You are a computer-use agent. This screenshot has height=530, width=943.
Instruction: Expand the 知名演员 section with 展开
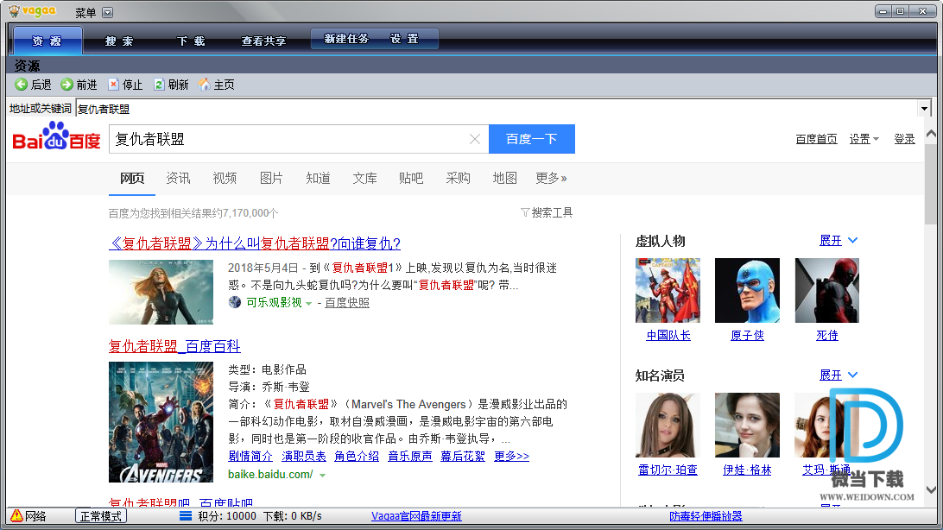pyautogui.click(x=839, y=375)
